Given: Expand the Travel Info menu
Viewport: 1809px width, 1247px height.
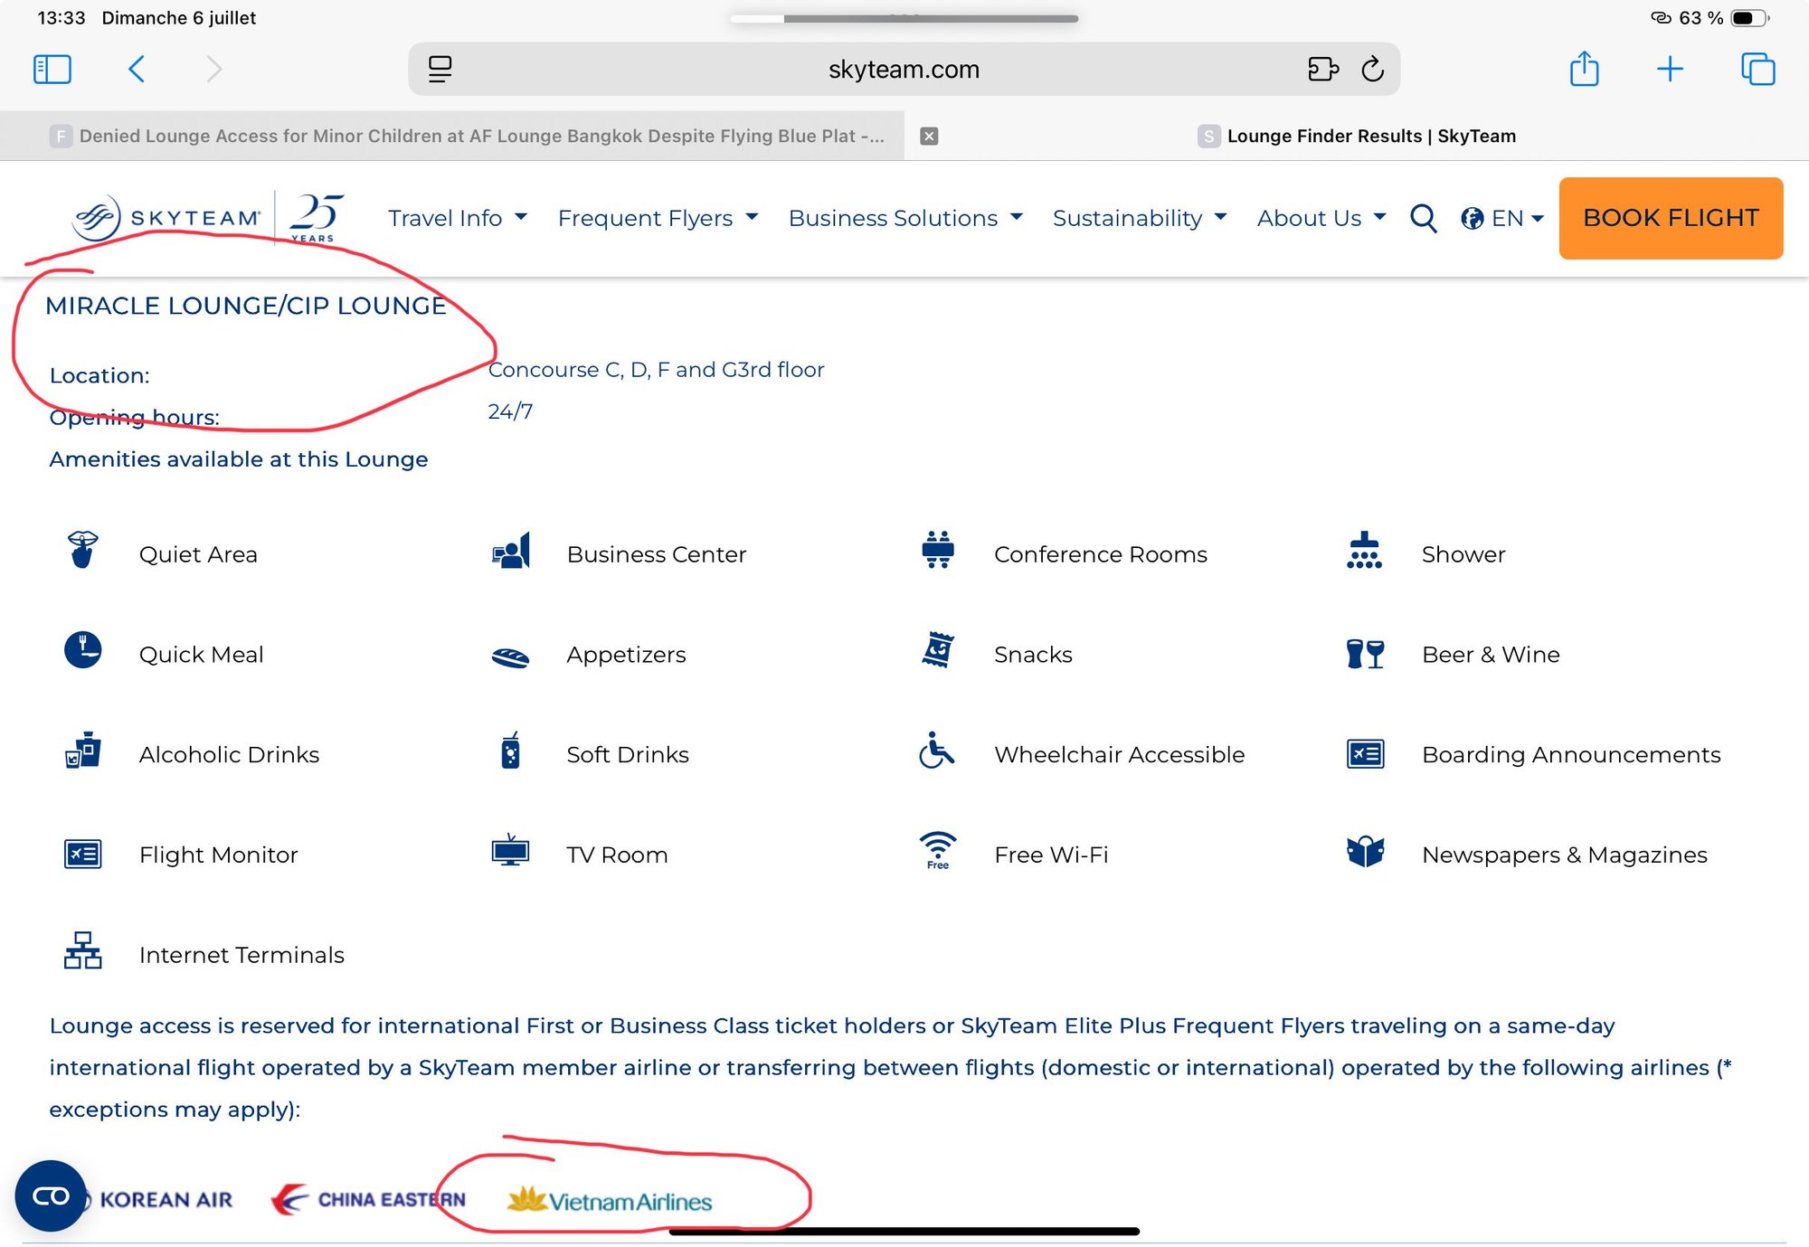Looking at the screenshot, I should tap(457, 218).
